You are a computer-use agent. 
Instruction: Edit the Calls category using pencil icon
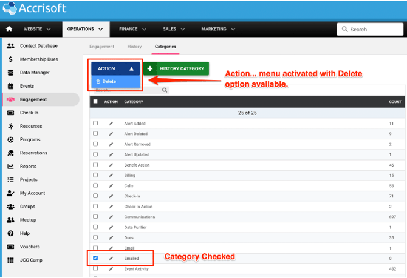[111, 185]
